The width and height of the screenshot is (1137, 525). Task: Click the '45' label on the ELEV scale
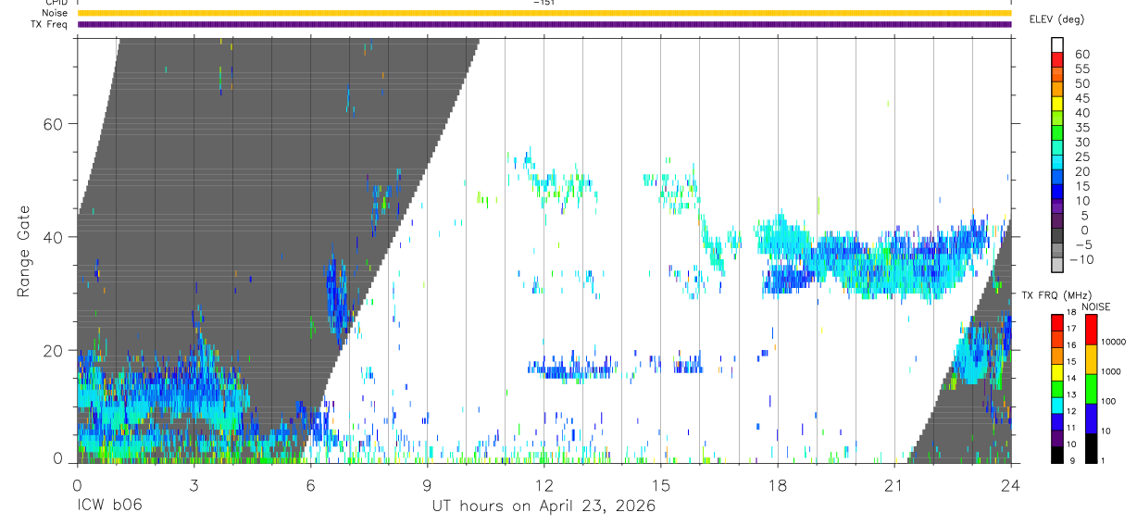click(1082, 98)
